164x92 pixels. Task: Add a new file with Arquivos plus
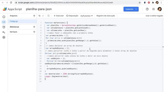[x=34, y=16]
